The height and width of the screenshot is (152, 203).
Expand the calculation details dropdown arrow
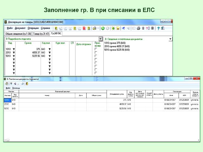pos(101,39)
